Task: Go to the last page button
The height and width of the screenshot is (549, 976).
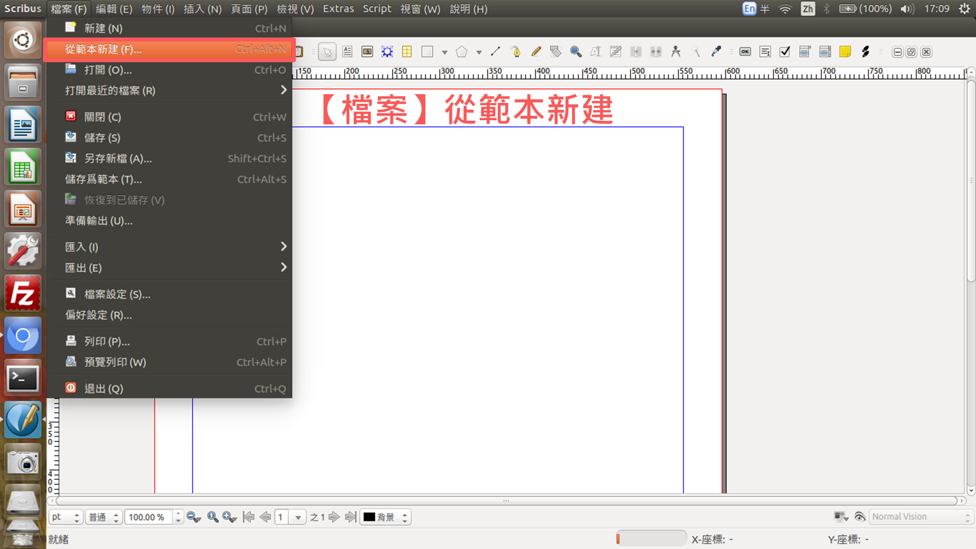Action: click(x=351, y=517)
